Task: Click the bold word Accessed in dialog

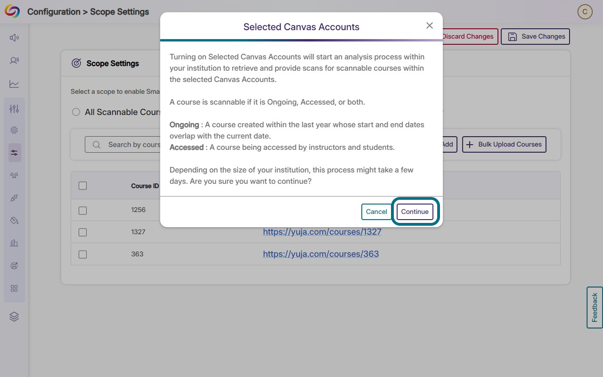Action: pyautogui.click(x=187, y=147)
